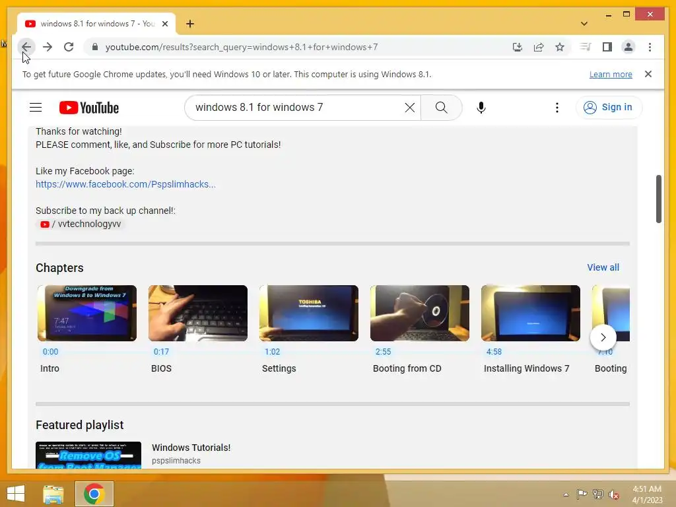676x507 pixels.
Task: Open File Explorer from the taskbar
Action: pos(53,494)
